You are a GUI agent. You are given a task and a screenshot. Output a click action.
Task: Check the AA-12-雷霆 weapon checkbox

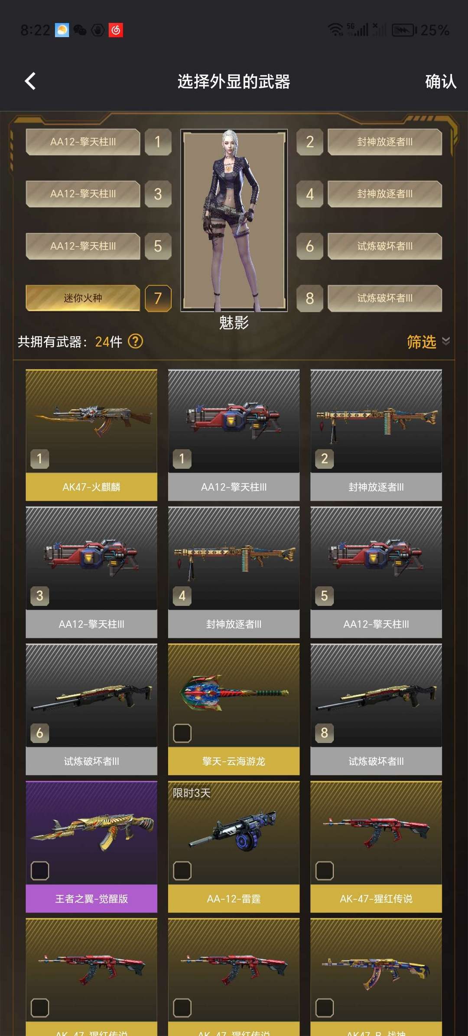182,871
